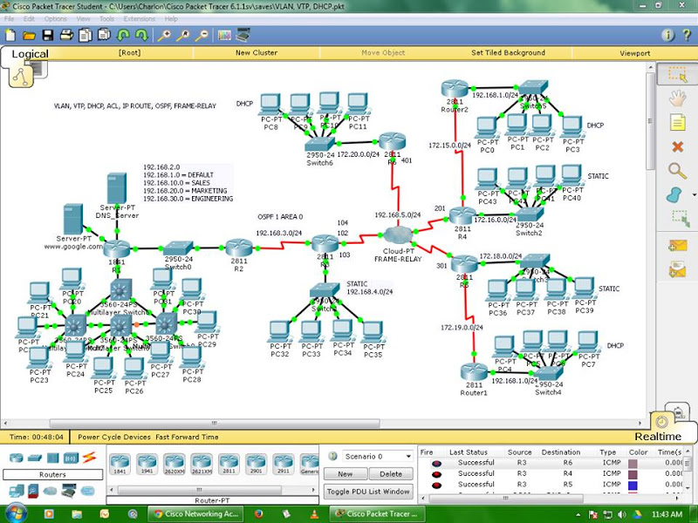Click the Paste icon in the toolbar
The width and height of the screenshot is (698, 523).
coord(104,35)
